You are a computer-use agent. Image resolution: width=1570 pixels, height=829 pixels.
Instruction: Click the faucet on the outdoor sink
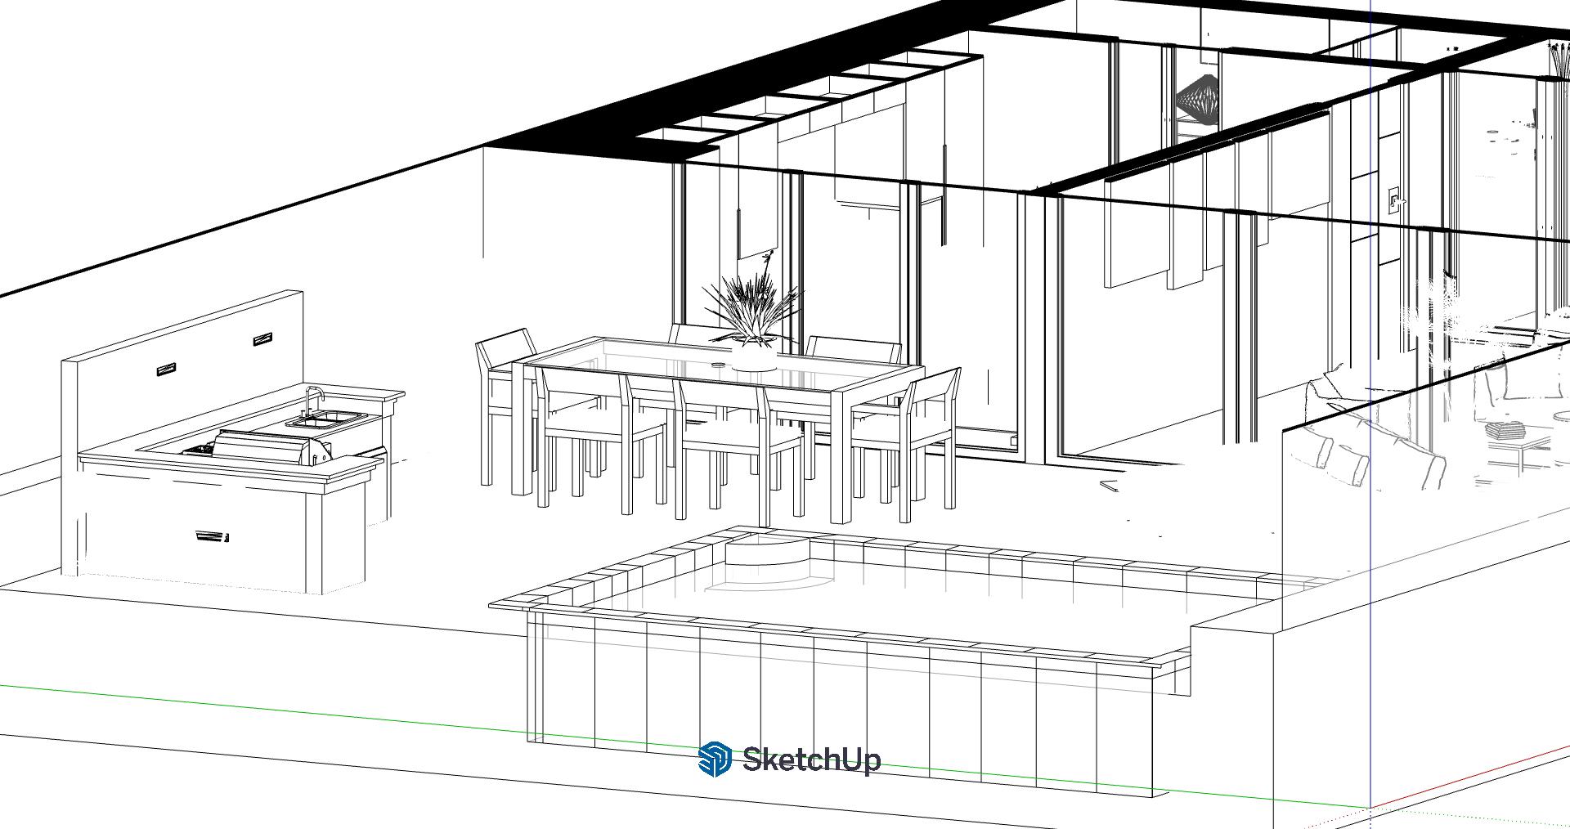click(x=311, y=399)
